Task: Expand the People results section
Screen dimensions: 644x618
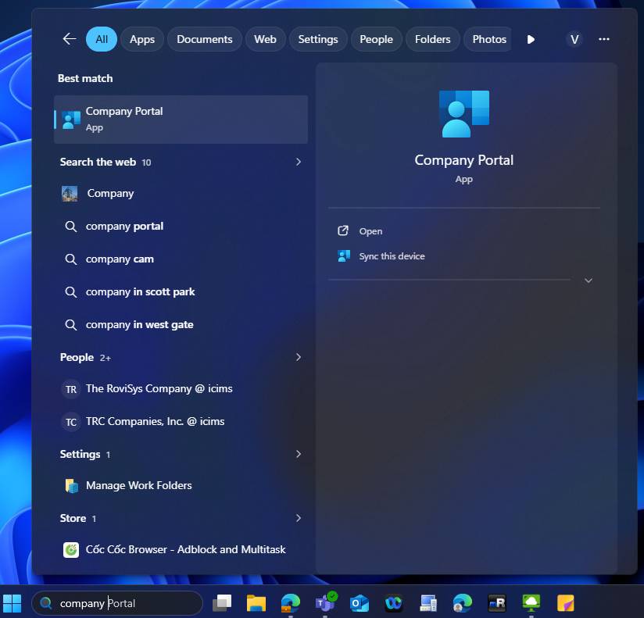Action: (298, 357)
